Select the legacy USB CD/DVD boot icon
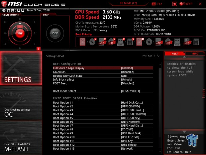 point(168,42)
